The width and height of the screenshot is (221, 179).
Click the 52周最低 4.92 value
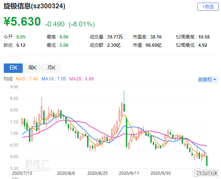(x=191, y=45)
